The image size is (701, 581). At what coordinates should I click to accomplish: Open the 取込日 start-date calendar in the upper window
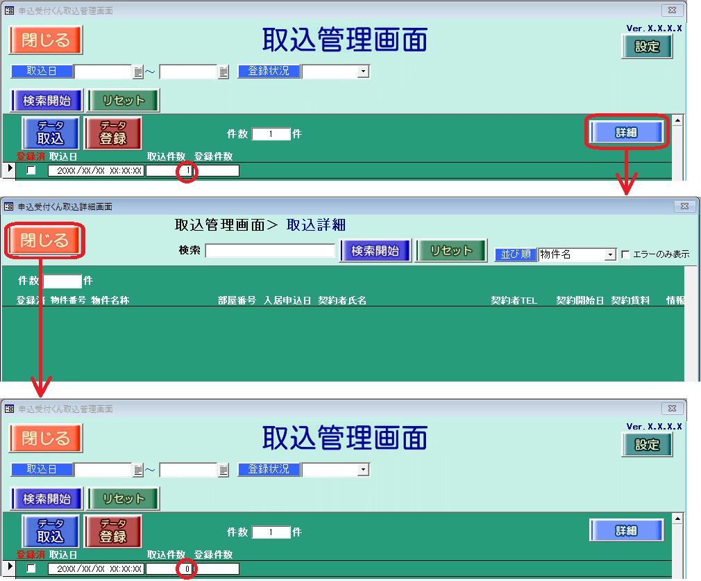[137, 72]
